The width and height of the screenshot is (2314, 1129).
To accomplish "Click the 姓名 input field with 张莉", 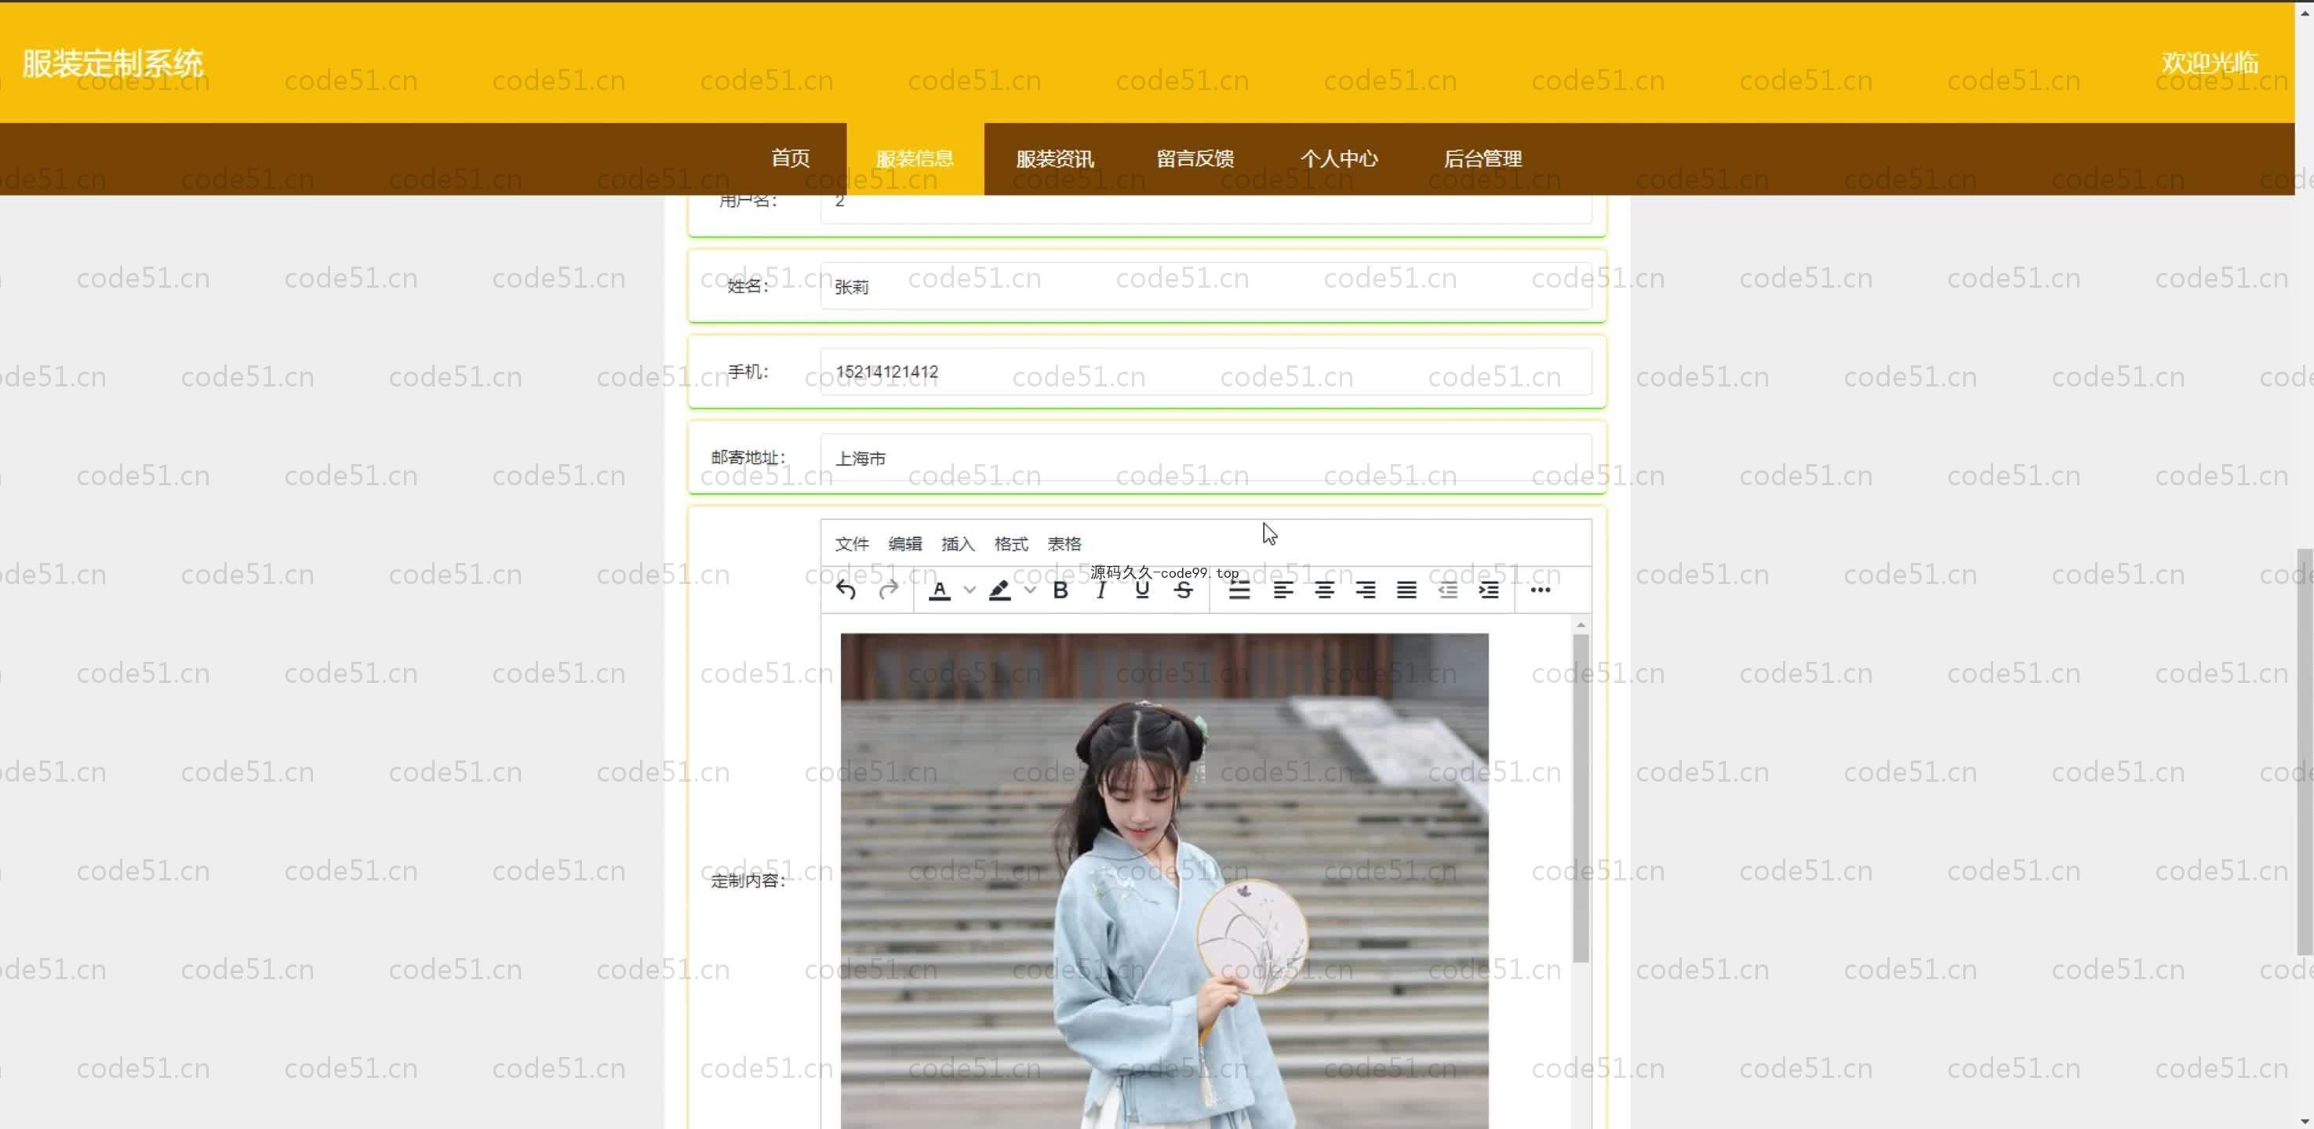I will [x=1206, y=286].
